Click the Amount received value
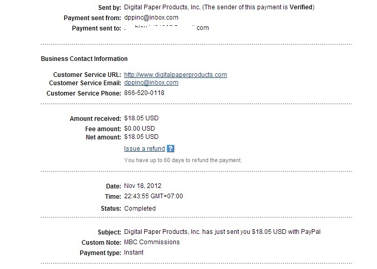Image resolution: width=377 pixels, height=269 pixels. pyautogui.click(x=142, y=119)
